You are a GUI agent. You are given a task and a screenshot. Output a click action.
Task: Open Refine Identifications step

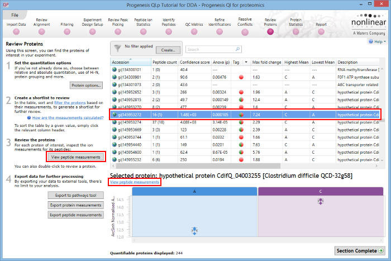coord(220,32)
